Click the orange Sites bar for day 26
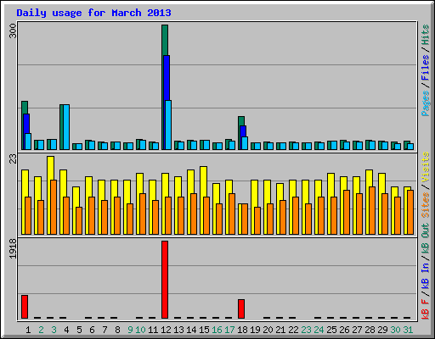 (x=347, y=212)
